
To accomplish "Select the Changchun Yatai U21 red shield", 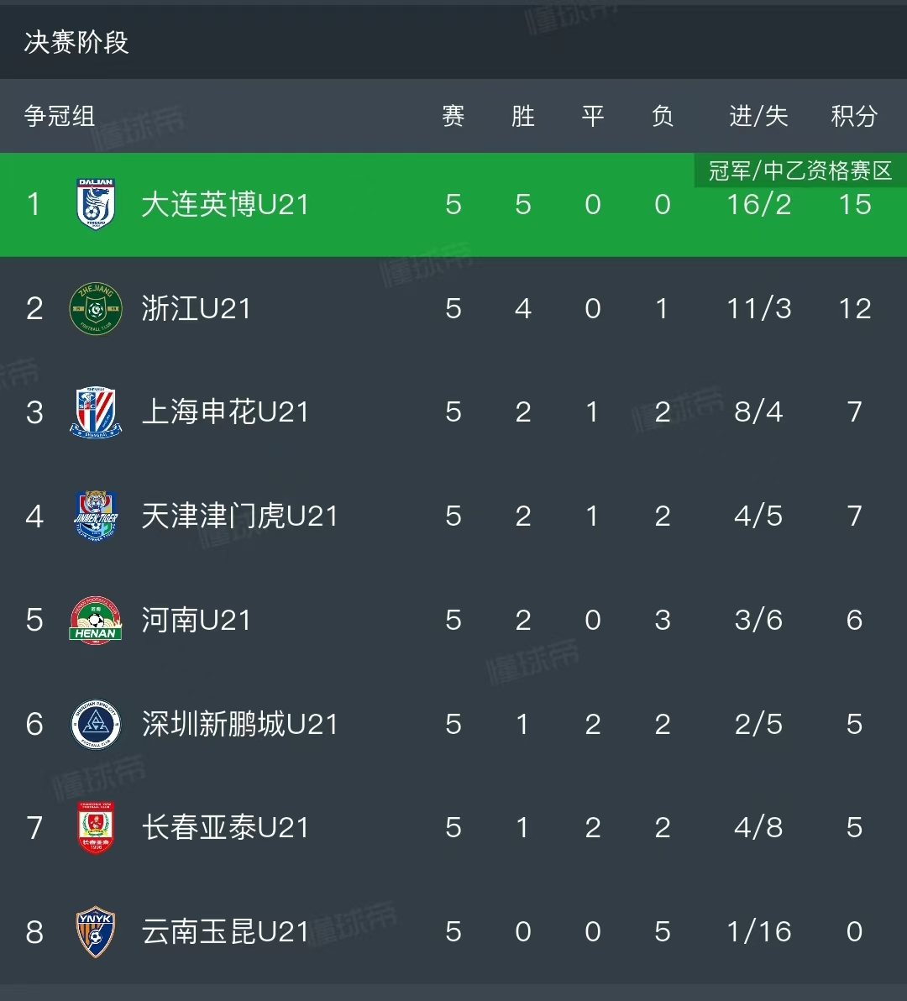I will pyautogui.click(x=96, y=827).
